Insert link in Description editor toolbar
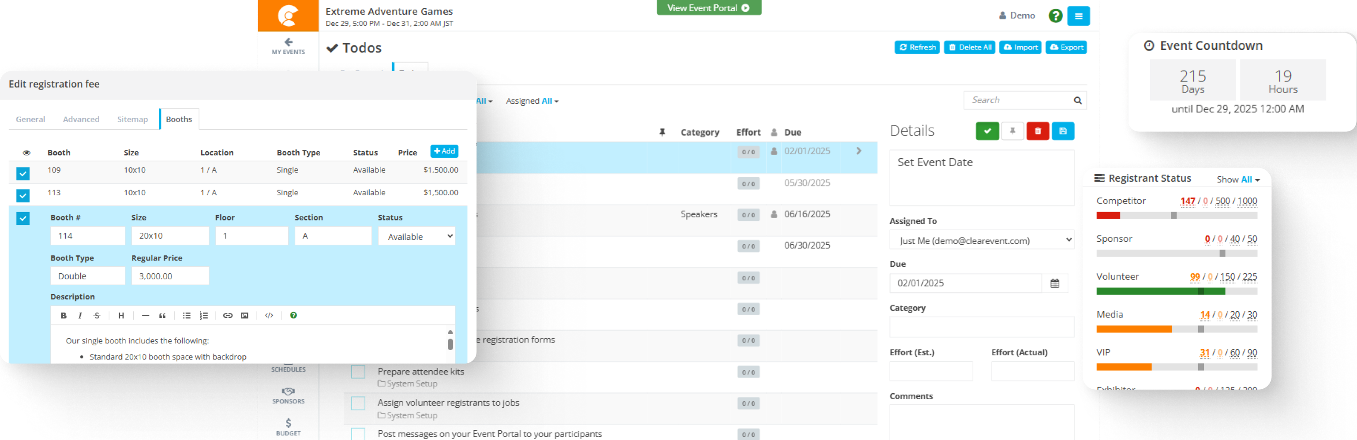 [x=228, y=315]
